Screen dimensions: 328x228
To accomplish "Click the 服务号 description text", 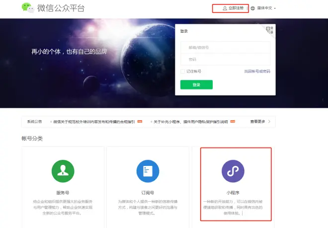I will click(x=63, y=207).
